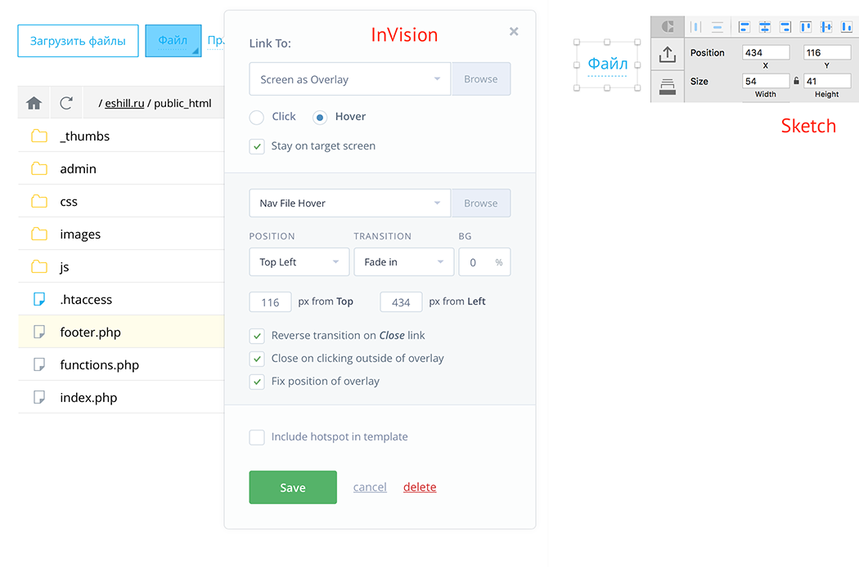Refresh the public_html file listing
The width and height of the screenshot is (859, 567).
66,102
